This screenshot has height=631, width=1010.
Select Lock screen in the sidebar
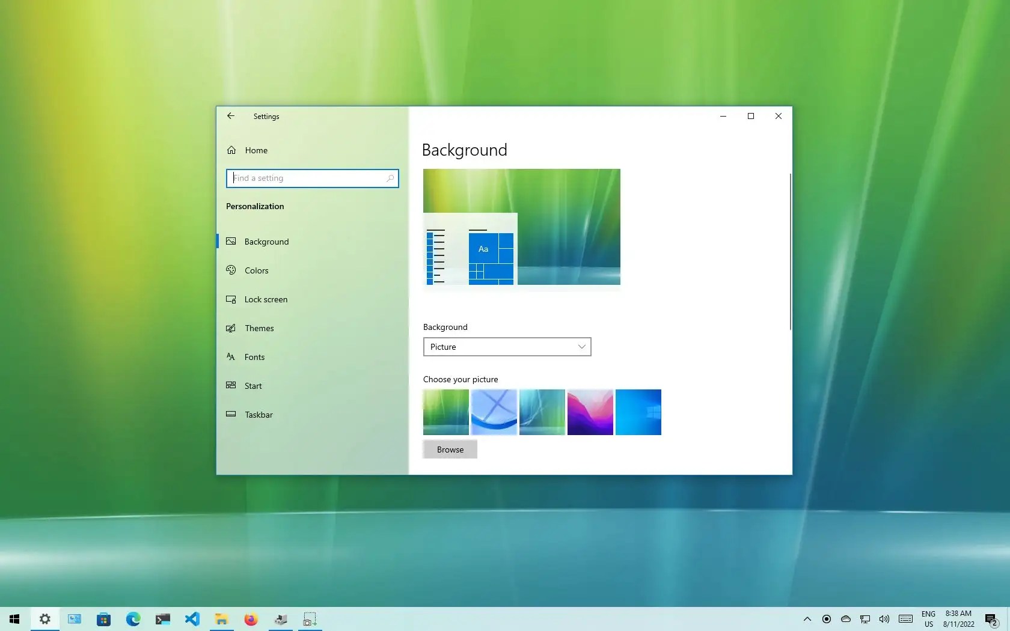(x=265, y=299)
